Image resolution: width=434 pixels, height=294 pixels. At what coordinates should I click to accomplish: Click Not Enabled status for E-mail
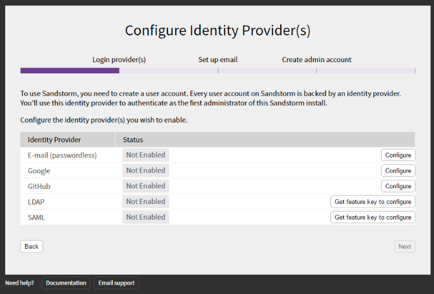(146, 155)
